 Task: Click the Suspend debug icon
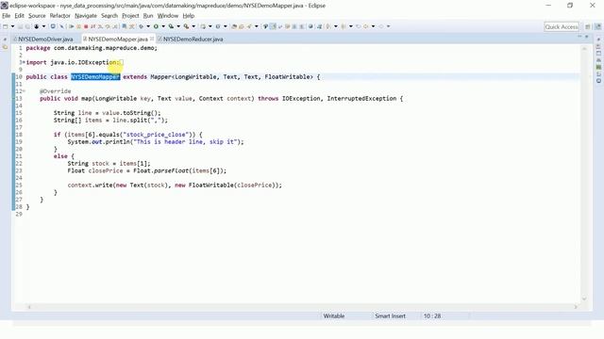78,26
